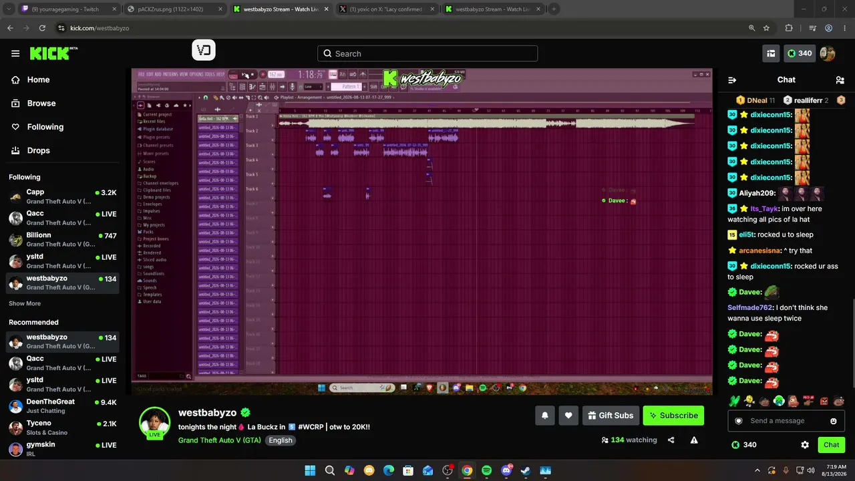The height and width of the screenshot is (481, 855).
Task: Open the Kick hamburger sidebar menu
Action: [15, 53]
